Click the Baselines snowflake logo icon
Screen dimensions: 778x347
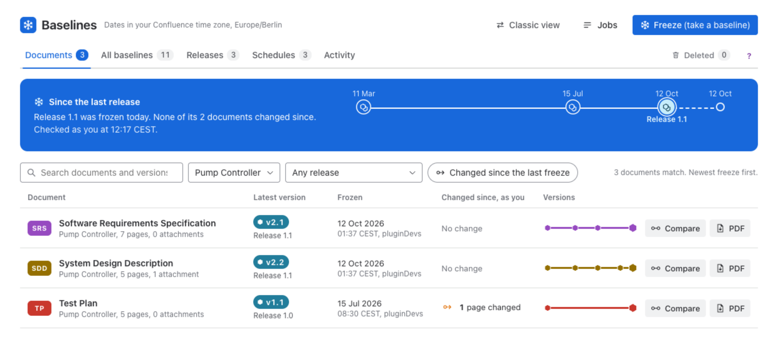pyautogui.click(x=28, y=25)
